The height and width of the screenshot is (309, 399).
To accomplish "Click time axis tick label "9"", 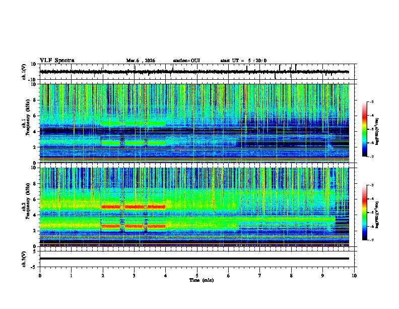I will pos(322,276).
